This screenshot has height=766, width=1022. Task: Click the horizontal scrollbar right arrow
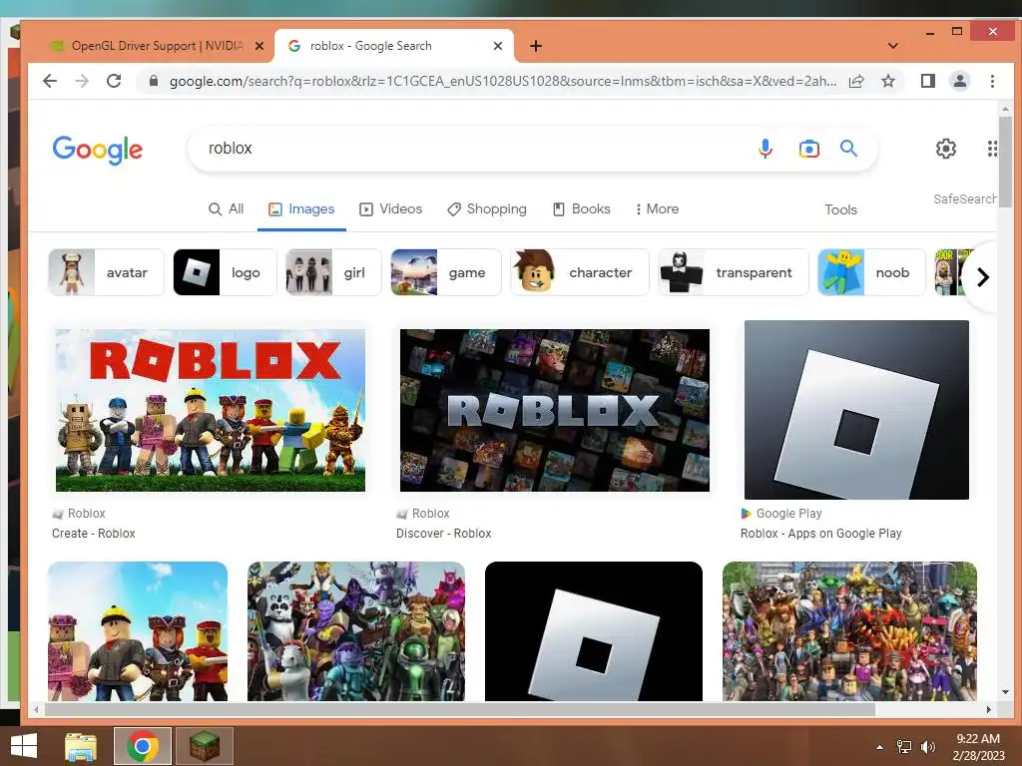(989, 709)
